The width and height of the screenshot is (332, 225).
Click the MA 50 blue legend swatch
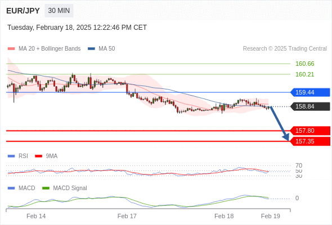[x=91, y=49]
